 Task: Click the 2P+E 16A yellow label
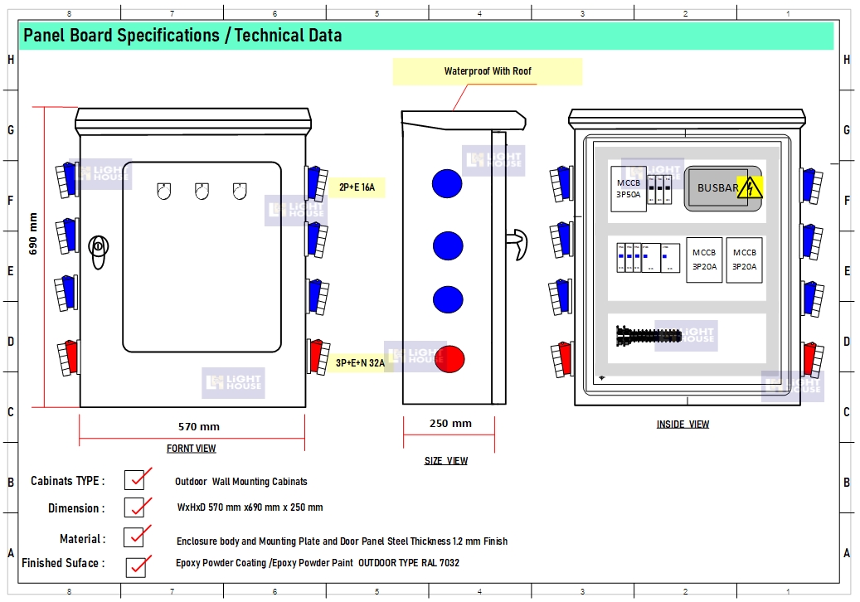tap(357, 188)
